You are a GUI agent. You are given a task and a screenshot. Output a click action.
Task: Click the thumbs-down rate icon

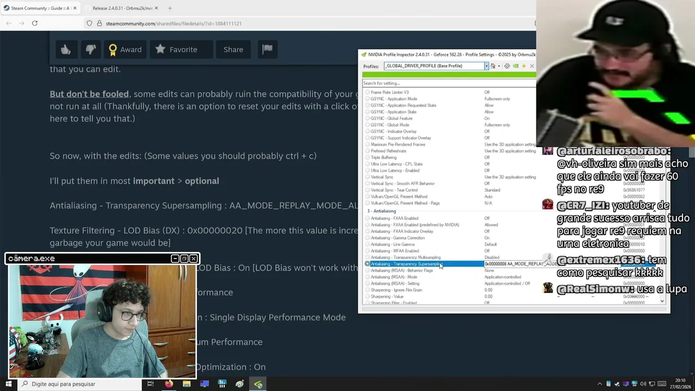(90, 49)
